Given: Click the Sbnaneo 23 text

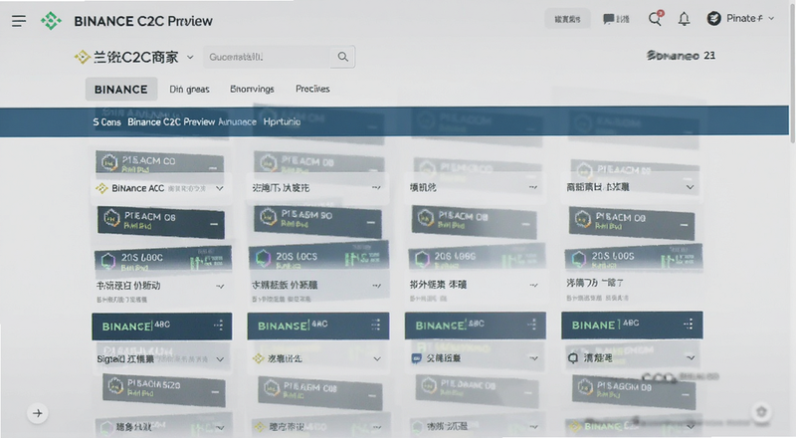Looking at the screenshot, I should click(681, 56).
